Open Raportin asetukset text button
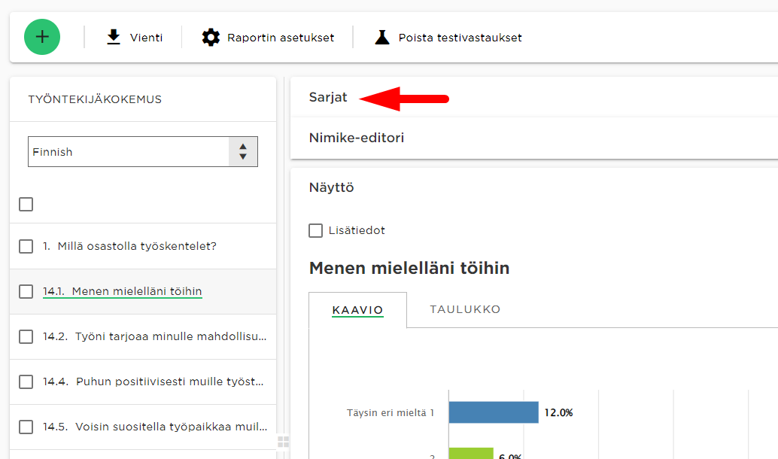 click(281, 38)
